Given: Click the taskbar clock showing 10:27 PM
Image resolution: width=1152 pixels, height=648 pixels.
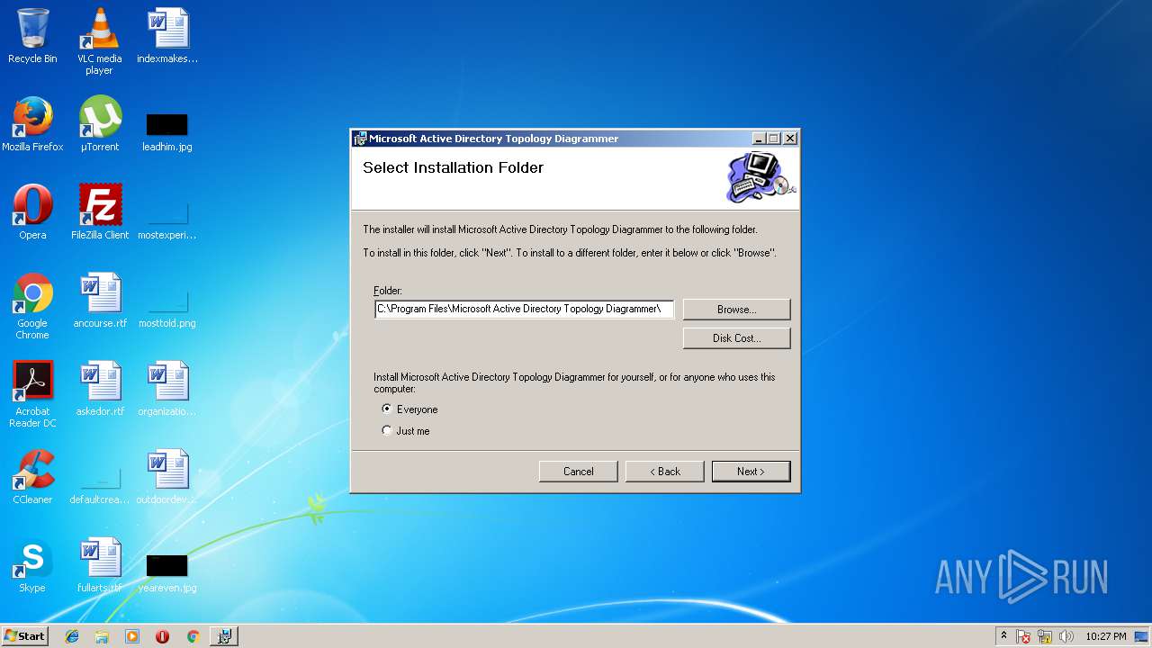Looking at the screenshot, I should (1105, 636).
